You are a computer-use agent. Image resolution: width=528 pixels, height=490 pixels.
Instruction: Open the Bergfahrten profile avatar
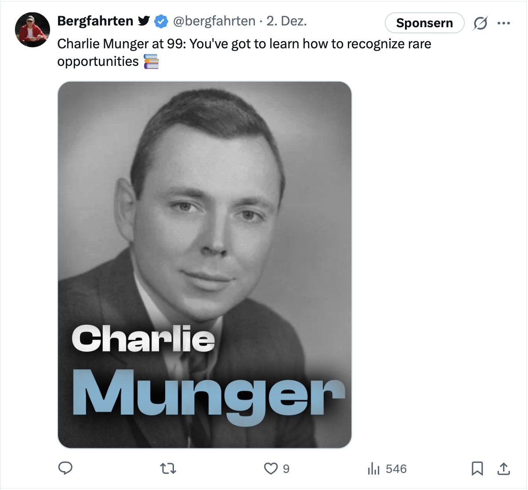click(x=32, y=30)
